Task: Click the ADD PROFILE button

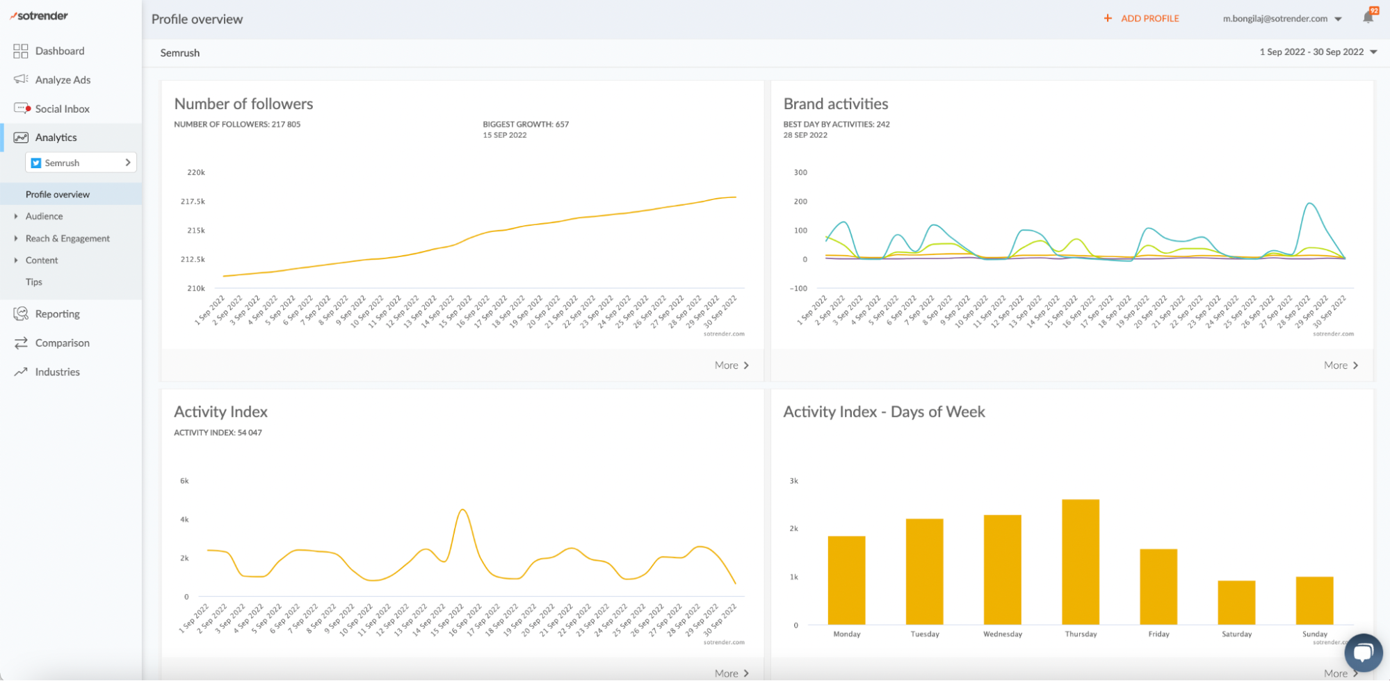Action: point(1141,19)
